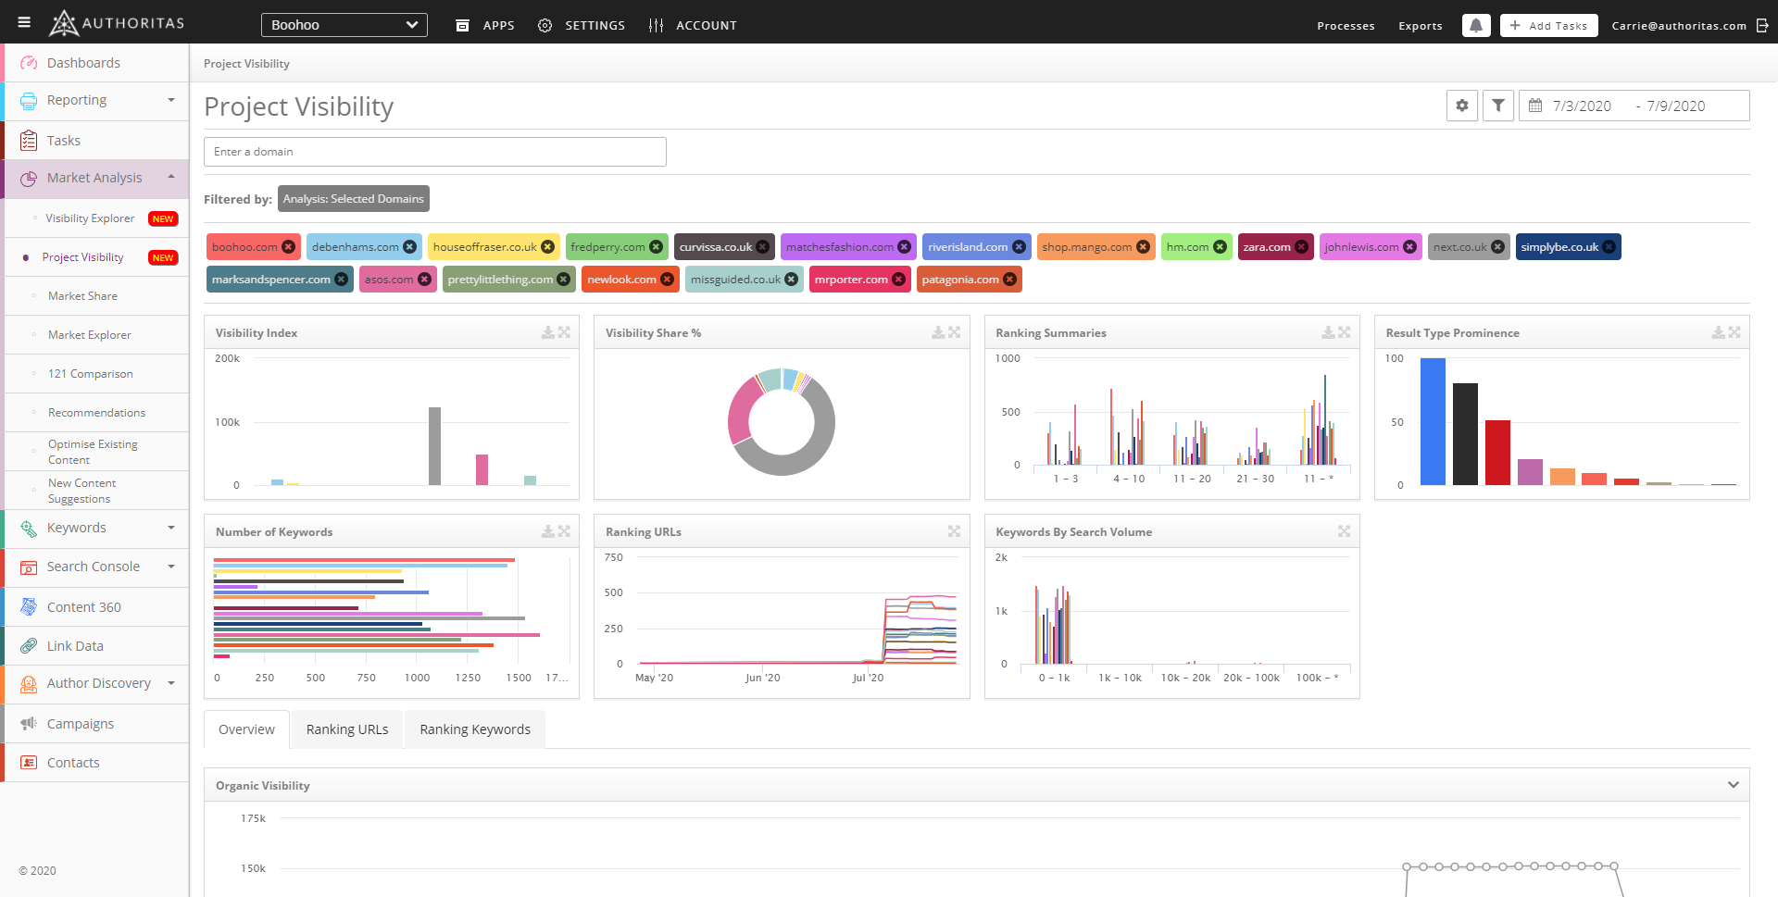Toggle the hamburger menu icon
Screen dimensions: 1778x897
24,23
